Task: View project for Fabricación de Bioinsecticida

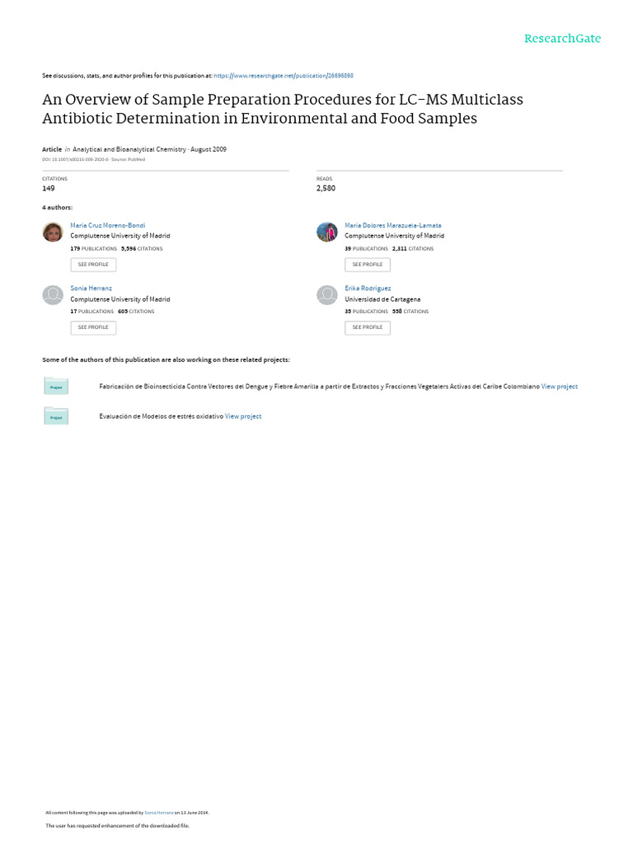Action: pyautogui.click(x=560, y=387)
